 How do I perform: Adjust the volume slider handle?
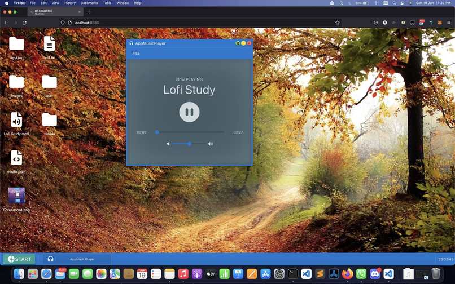(x=189, y=144)
